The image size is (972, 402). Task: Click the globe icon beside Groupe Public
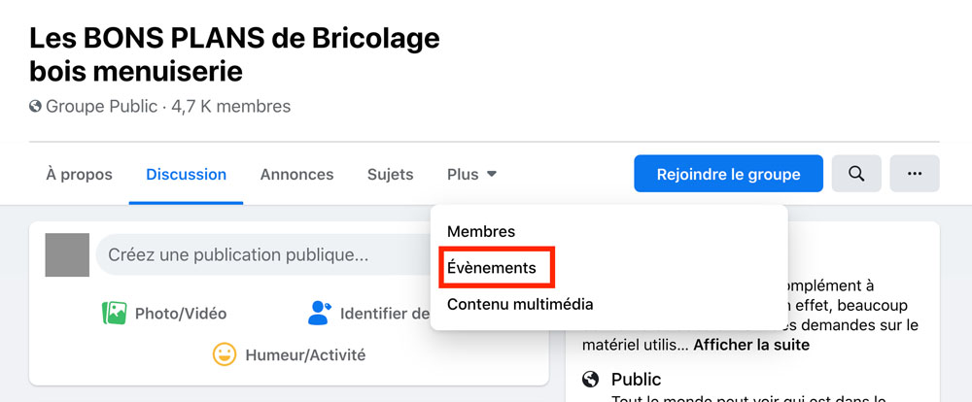coord(35,107)
